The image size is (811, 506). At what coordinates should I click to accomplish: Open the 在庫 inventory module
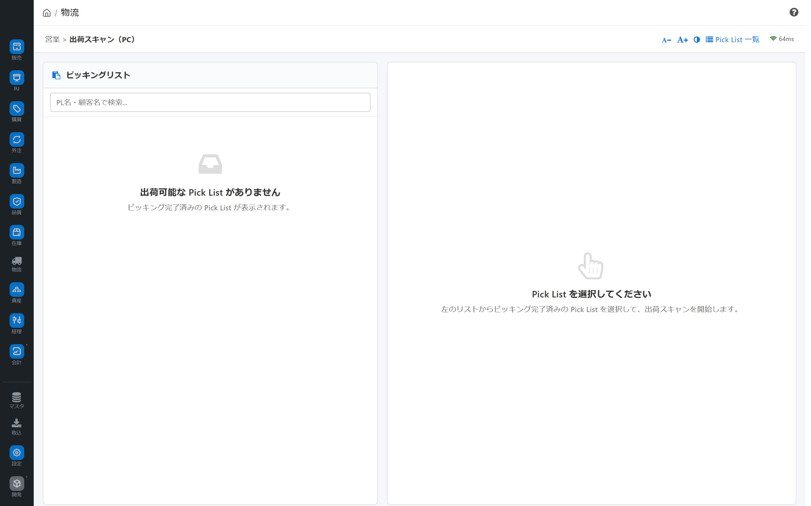(17, 236)
